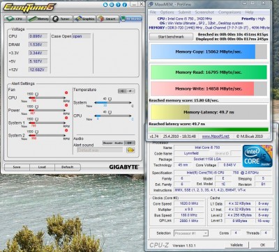Open the Options menu in MaxxMEM
Image resolution: width=279 pixels, height=252 pixels.
tap(167, 12)
